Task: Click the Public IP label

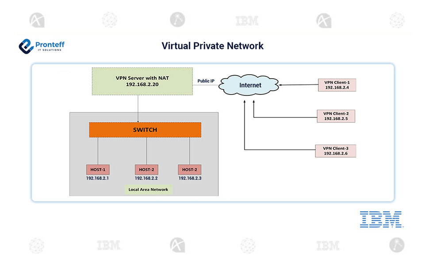Action: coord(206,81)
